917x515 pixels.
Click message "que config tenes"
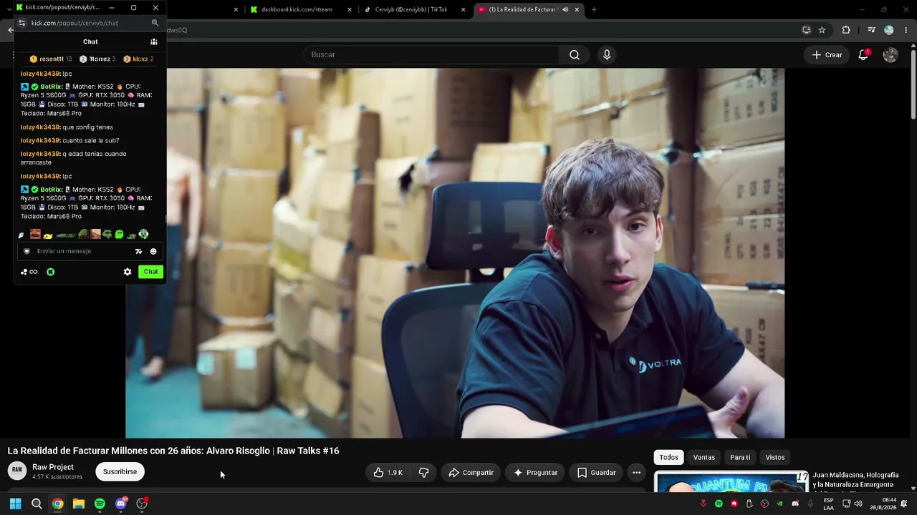click(87, 127)
